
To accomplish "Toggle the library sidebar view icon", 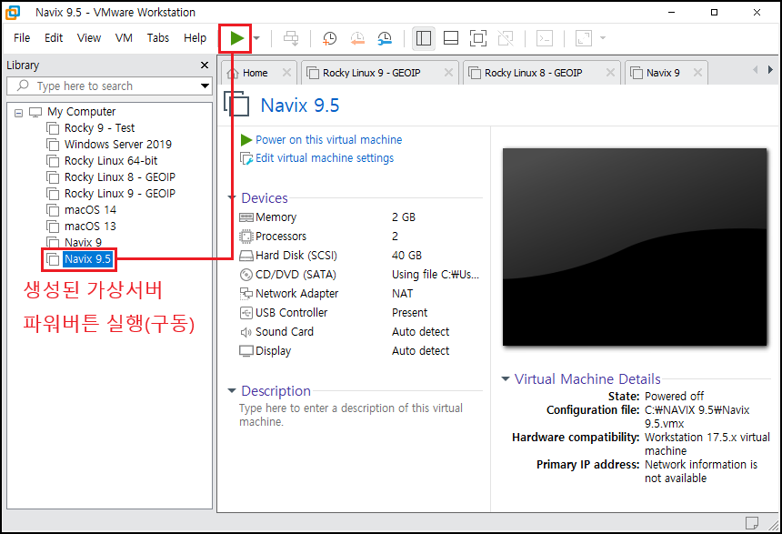I will tap(424, 38).
